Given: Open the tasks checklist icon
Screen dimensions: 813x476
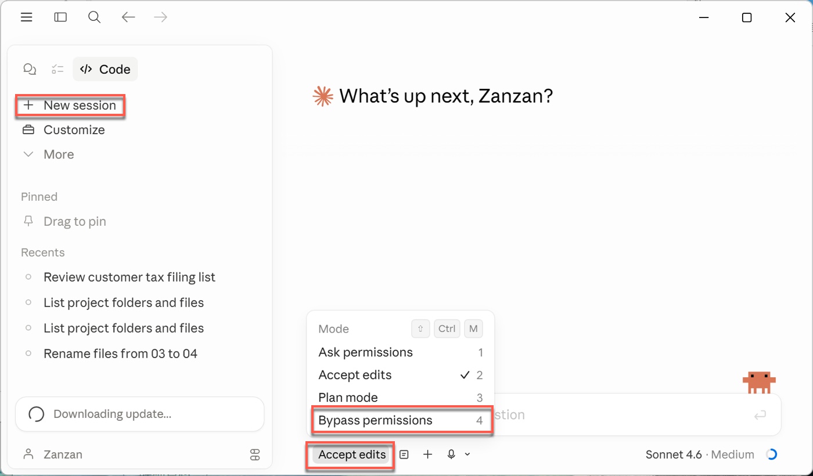Looking at the screenshot, I should click(57, 70).
